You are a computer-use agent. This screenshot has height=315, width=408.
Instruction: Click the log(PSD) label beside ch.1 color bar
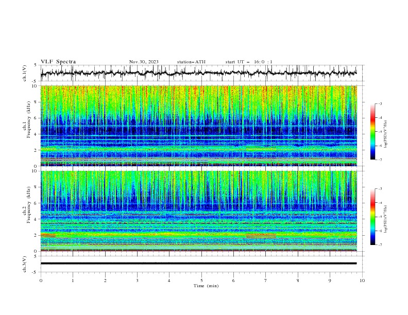386,134
